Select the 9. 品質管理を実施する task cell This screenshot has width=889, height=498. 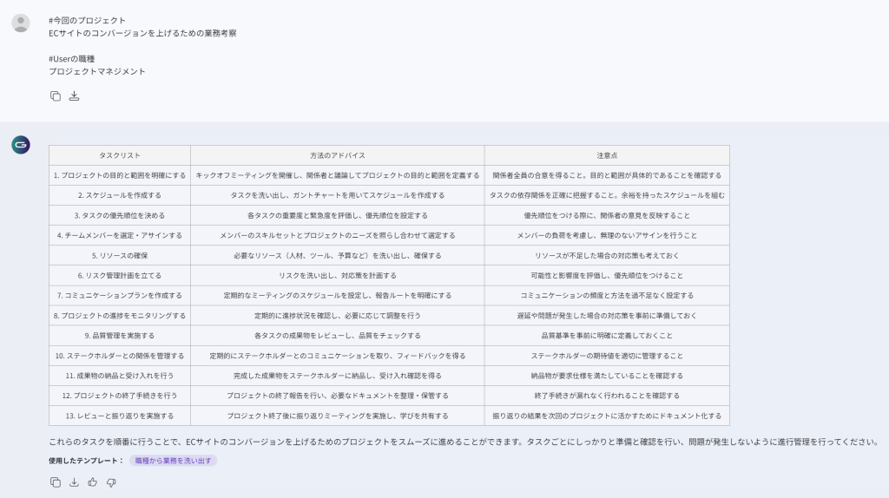(x=120, y=336)
